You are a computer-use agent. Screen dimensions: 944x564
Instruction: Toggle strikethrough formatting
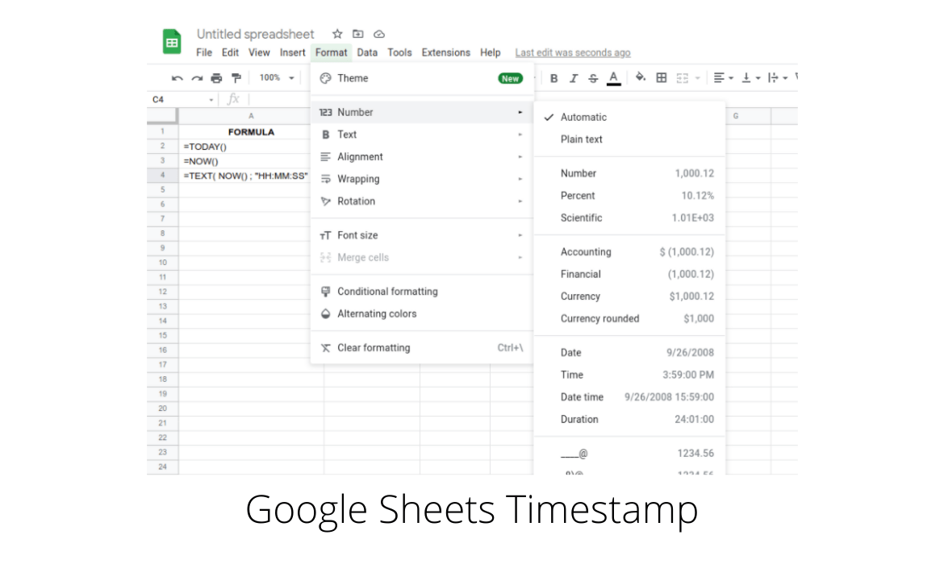click(593, 78)
